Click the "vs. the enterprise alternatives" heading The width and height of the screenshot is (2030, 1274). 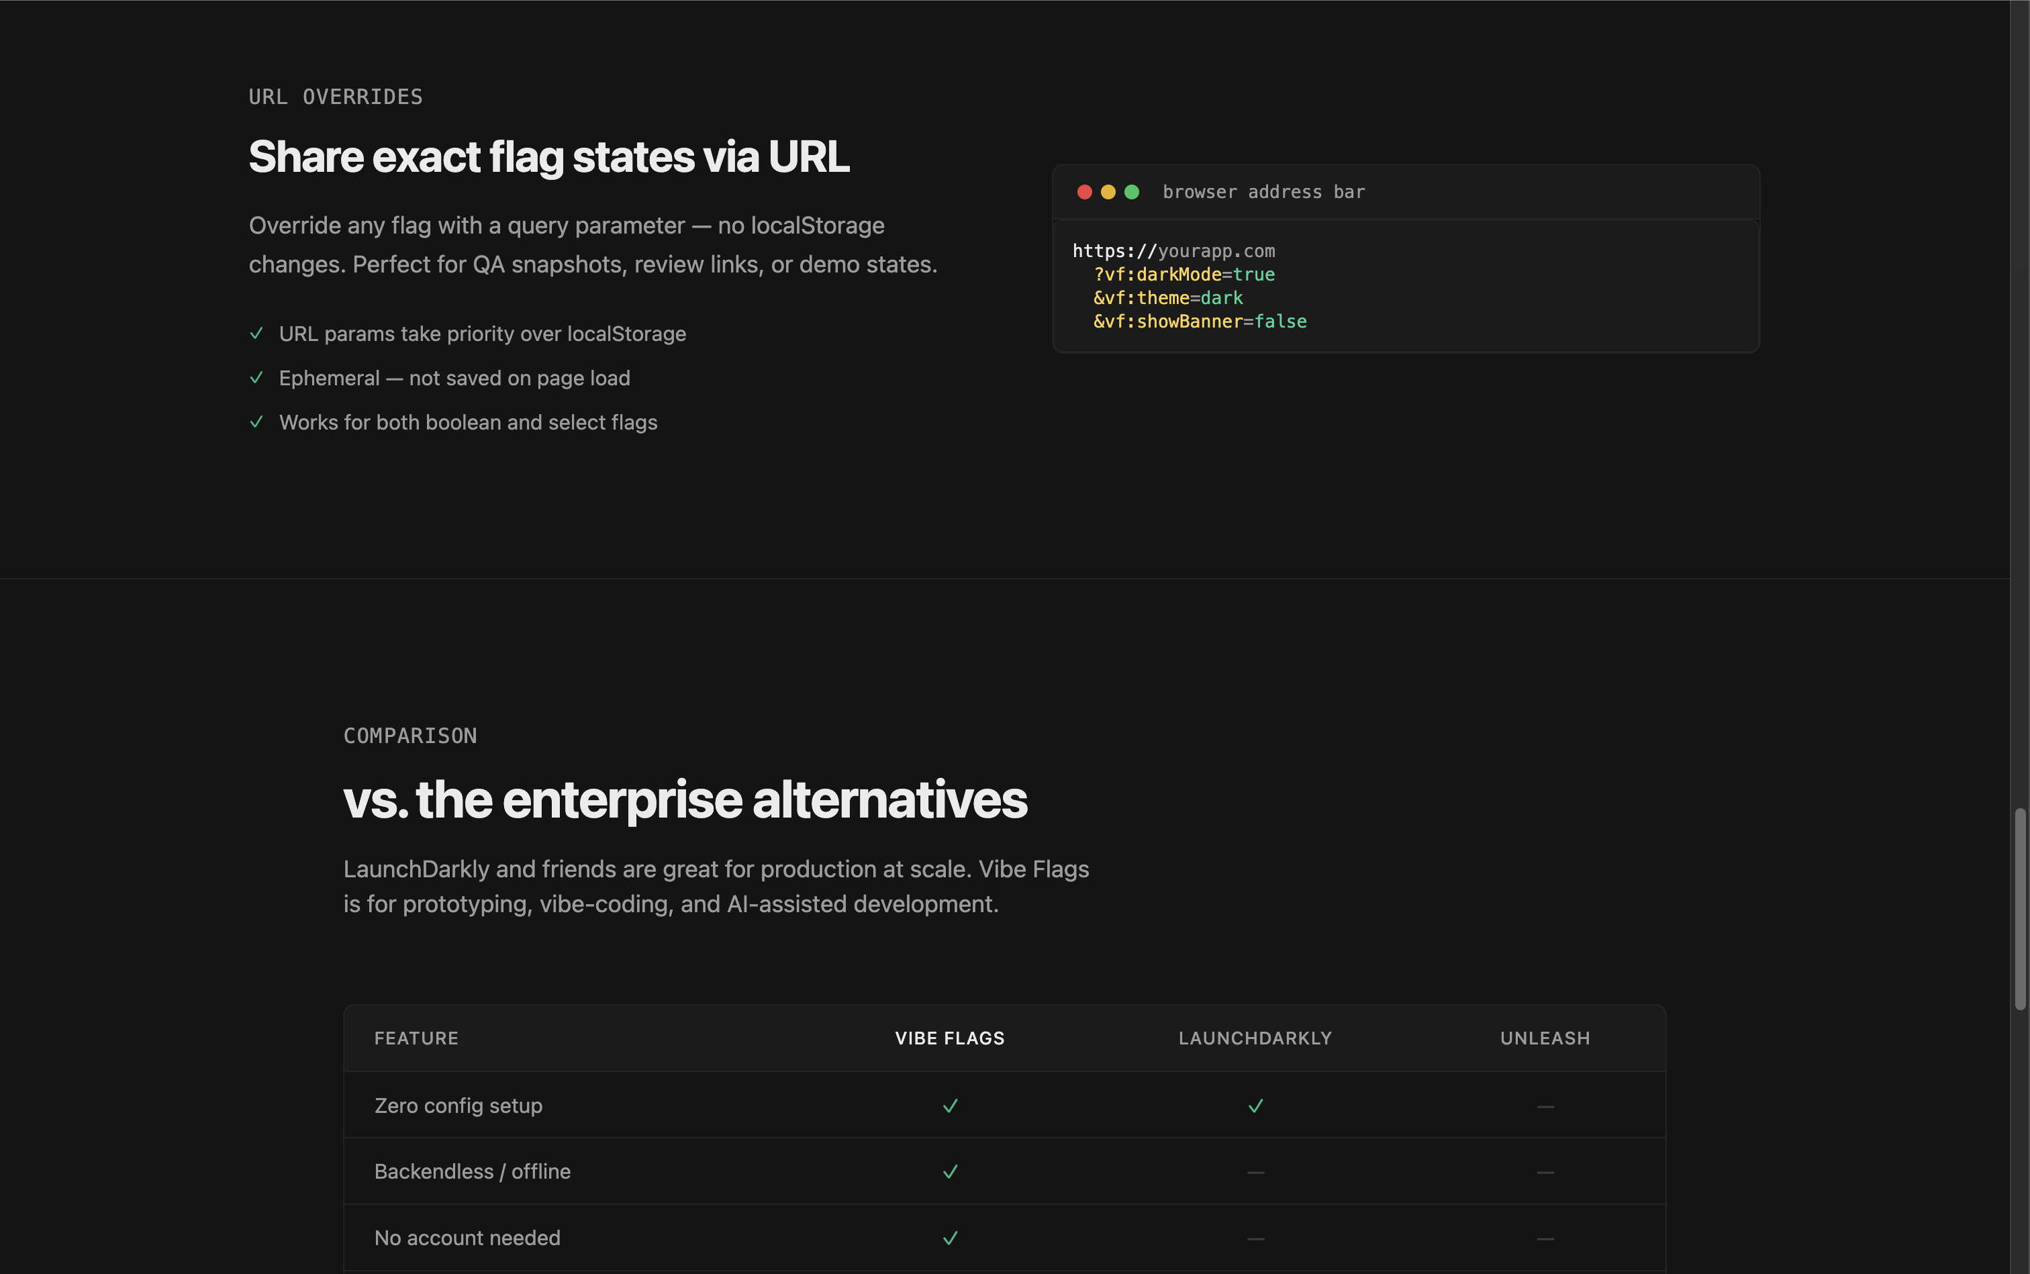685,799
